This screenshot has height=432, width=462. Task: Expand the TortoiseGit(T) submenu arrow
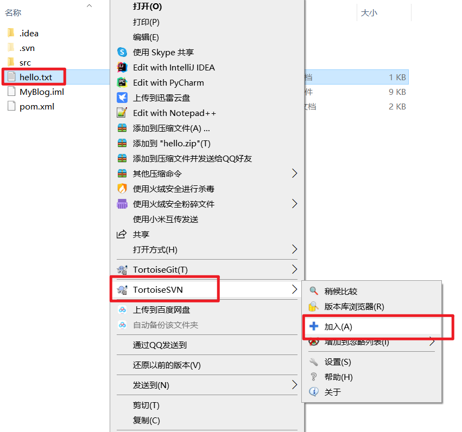[x=294, y=269]
